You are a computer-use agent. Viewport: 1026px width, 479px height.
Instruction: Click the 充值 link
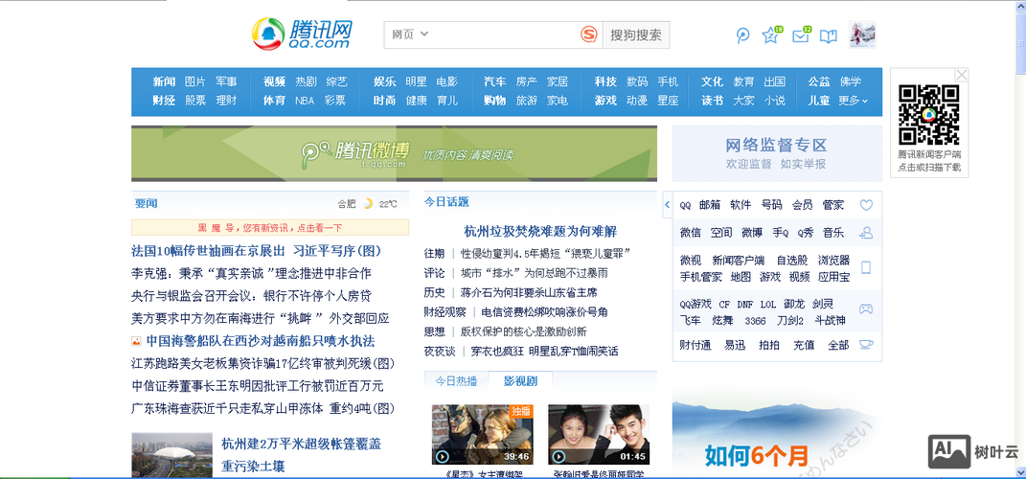pos(804,345)
